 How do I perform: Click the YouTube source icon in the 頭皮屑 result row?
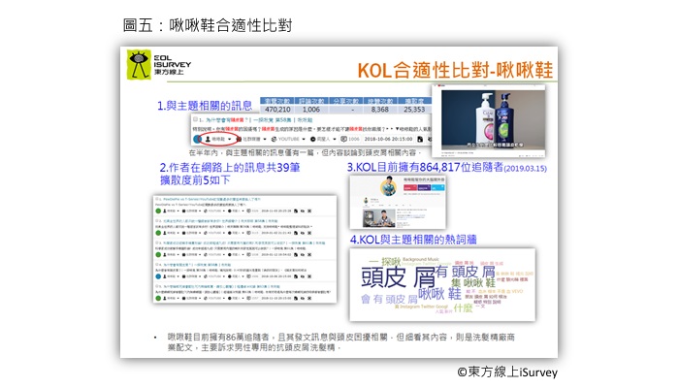click(275, 139)
